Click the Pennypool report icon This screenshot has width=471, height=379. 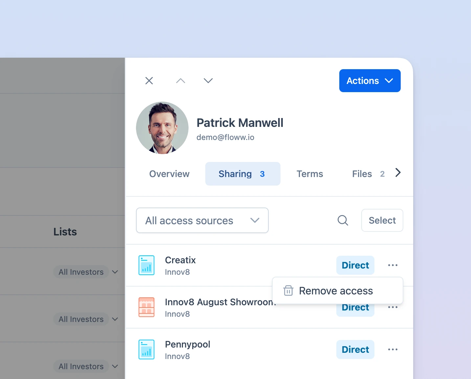pos(146,349)
